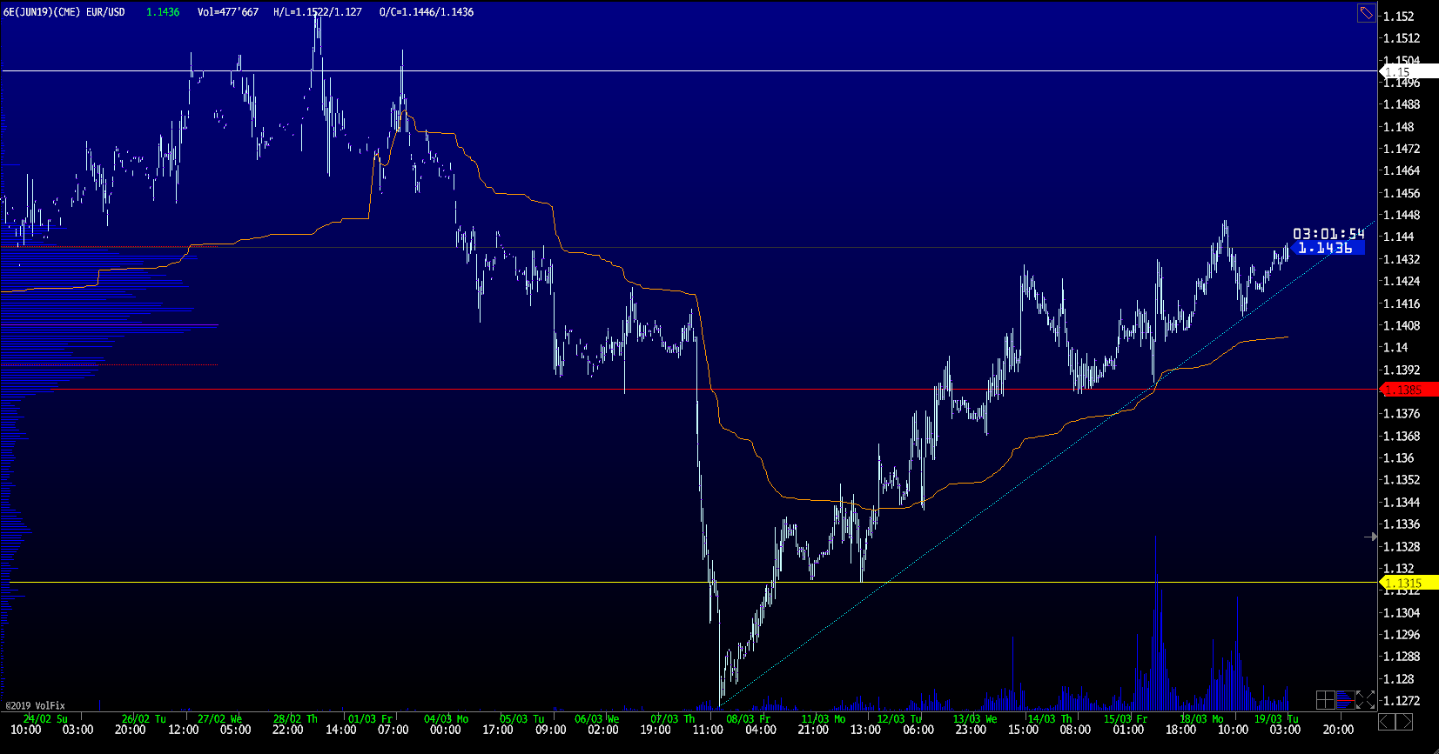Click the expand arrows fit-chart icon
1439x754 pixels.
click(x=1365, y=700)
